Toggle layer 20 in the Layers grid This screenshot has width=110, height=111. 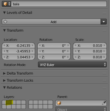click(50, 107)
